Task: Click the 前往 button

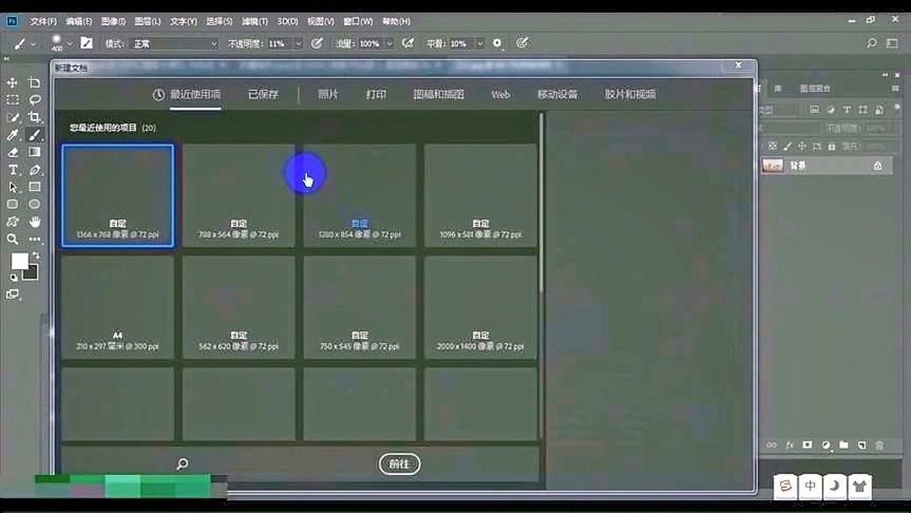Action: click(399, 463)
